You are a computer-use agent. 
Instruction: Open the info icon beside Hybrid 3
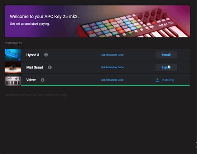point(46,55)
